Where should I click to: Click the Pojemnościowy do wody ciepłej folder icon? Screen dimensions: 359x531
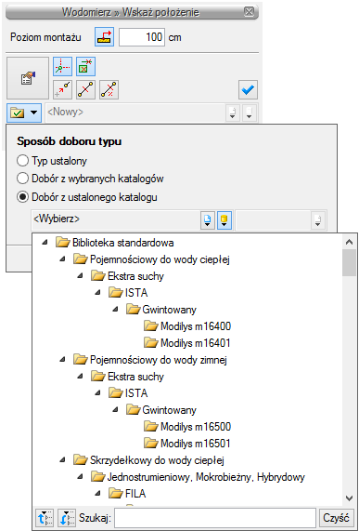(x=81, y=259)
